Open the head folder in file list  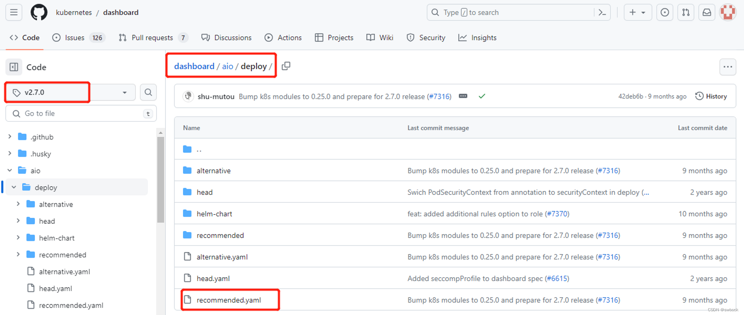pyautogui.click(x=205, y=192)
